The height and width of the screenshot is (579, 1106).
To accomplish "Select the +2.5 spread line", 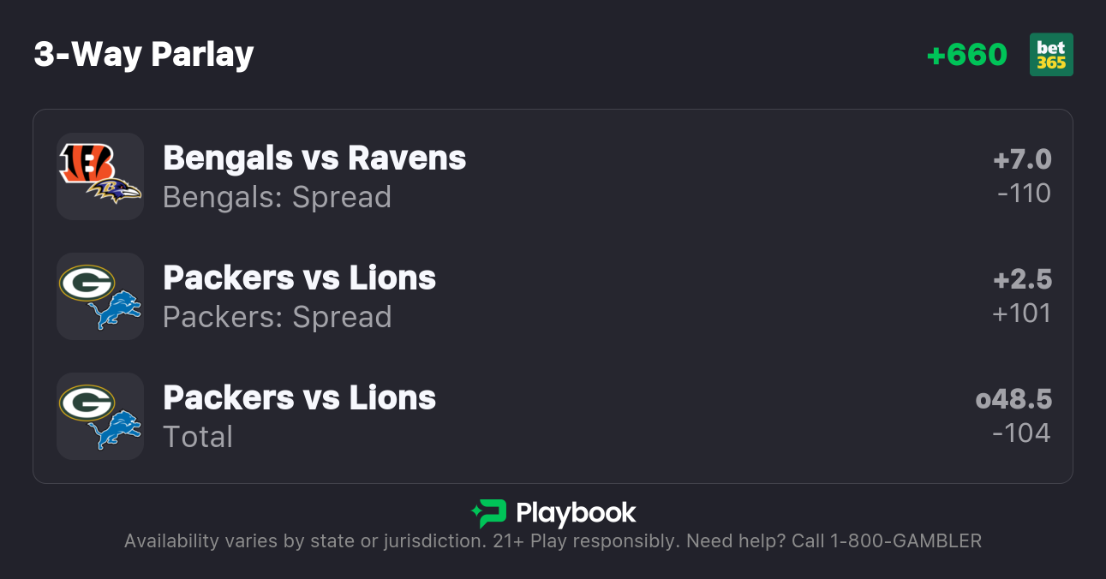I will tap(1022, 279).
